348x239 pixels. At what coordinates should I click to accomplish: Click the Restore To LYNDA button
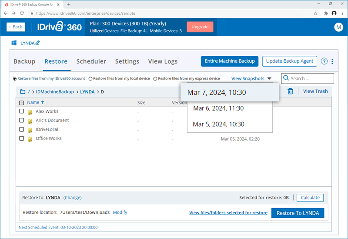(298, 213)
